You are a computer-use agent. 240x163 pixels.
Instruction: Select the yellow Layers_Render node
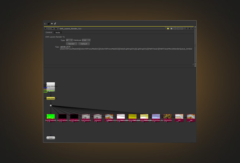click(x=51, y=98)
